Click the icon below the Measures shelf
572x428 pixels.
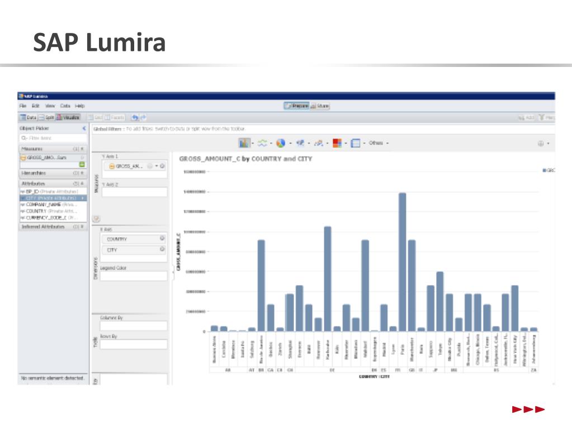pyautogui.click(x=96, y=218)
